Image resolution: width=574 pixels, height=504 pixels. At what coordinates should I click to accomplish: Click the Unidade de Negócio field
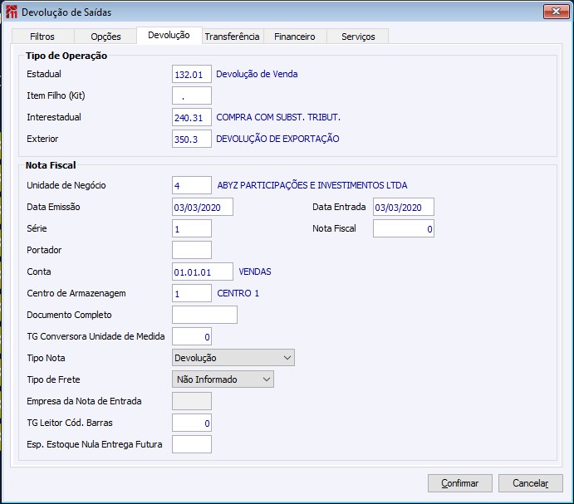coord(192,185)
